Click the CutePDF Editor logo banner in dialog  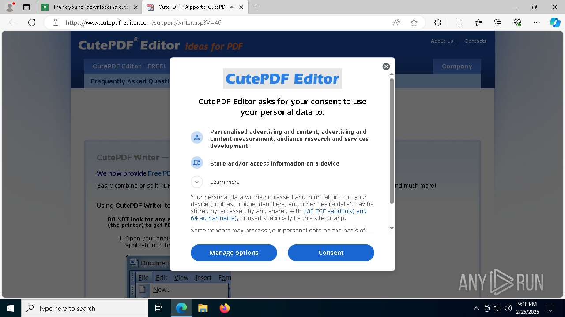(x=282, y=79)
